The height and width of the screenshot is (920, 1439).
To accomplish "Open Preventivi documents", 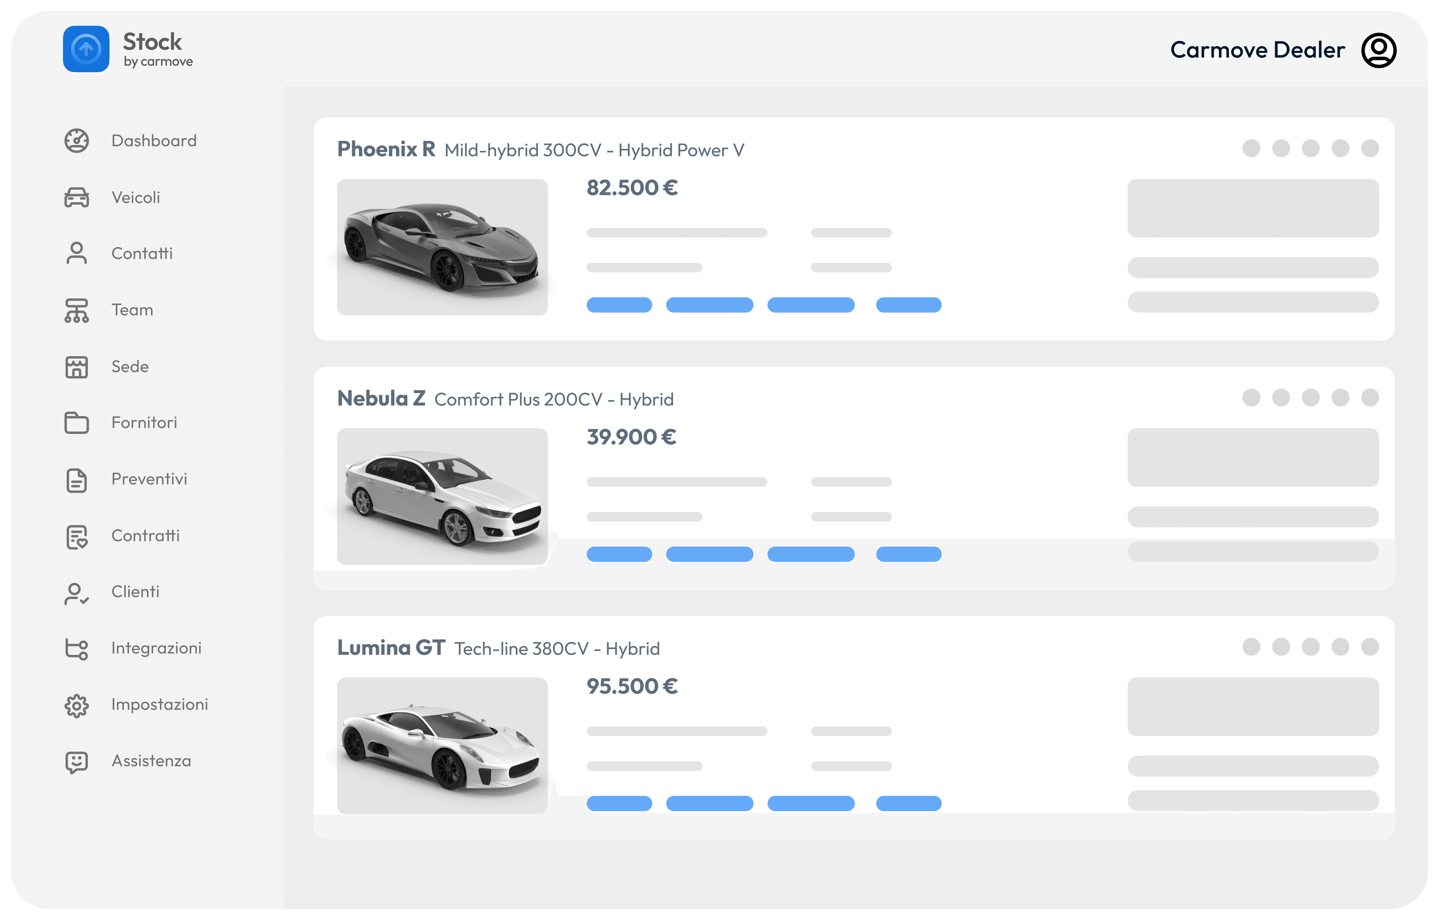I will (x=149, y=478).
